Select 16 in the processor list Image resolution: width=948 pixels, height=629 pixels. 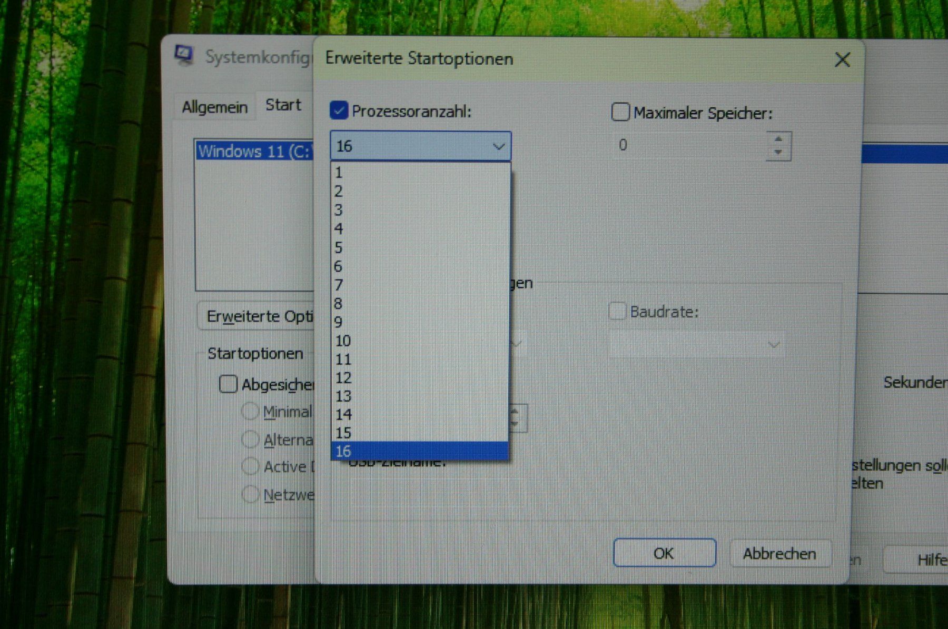420,451
